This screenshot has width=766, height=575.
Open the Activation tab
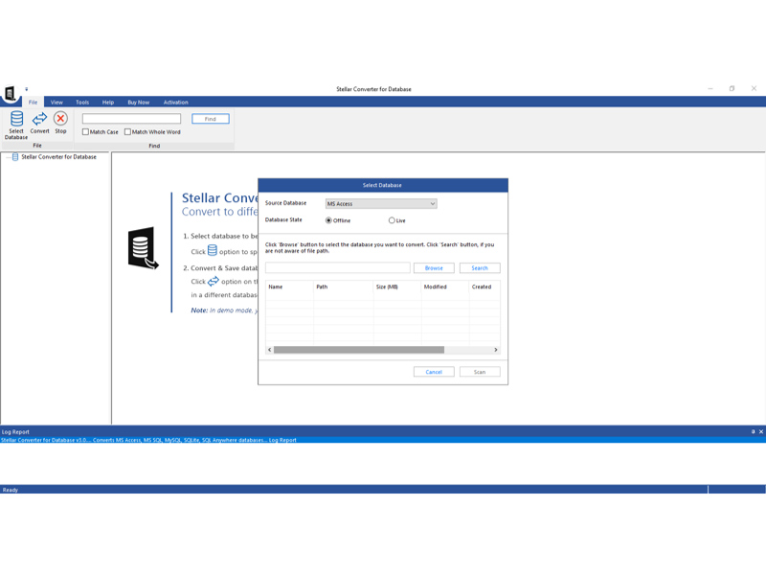[176, 103]
